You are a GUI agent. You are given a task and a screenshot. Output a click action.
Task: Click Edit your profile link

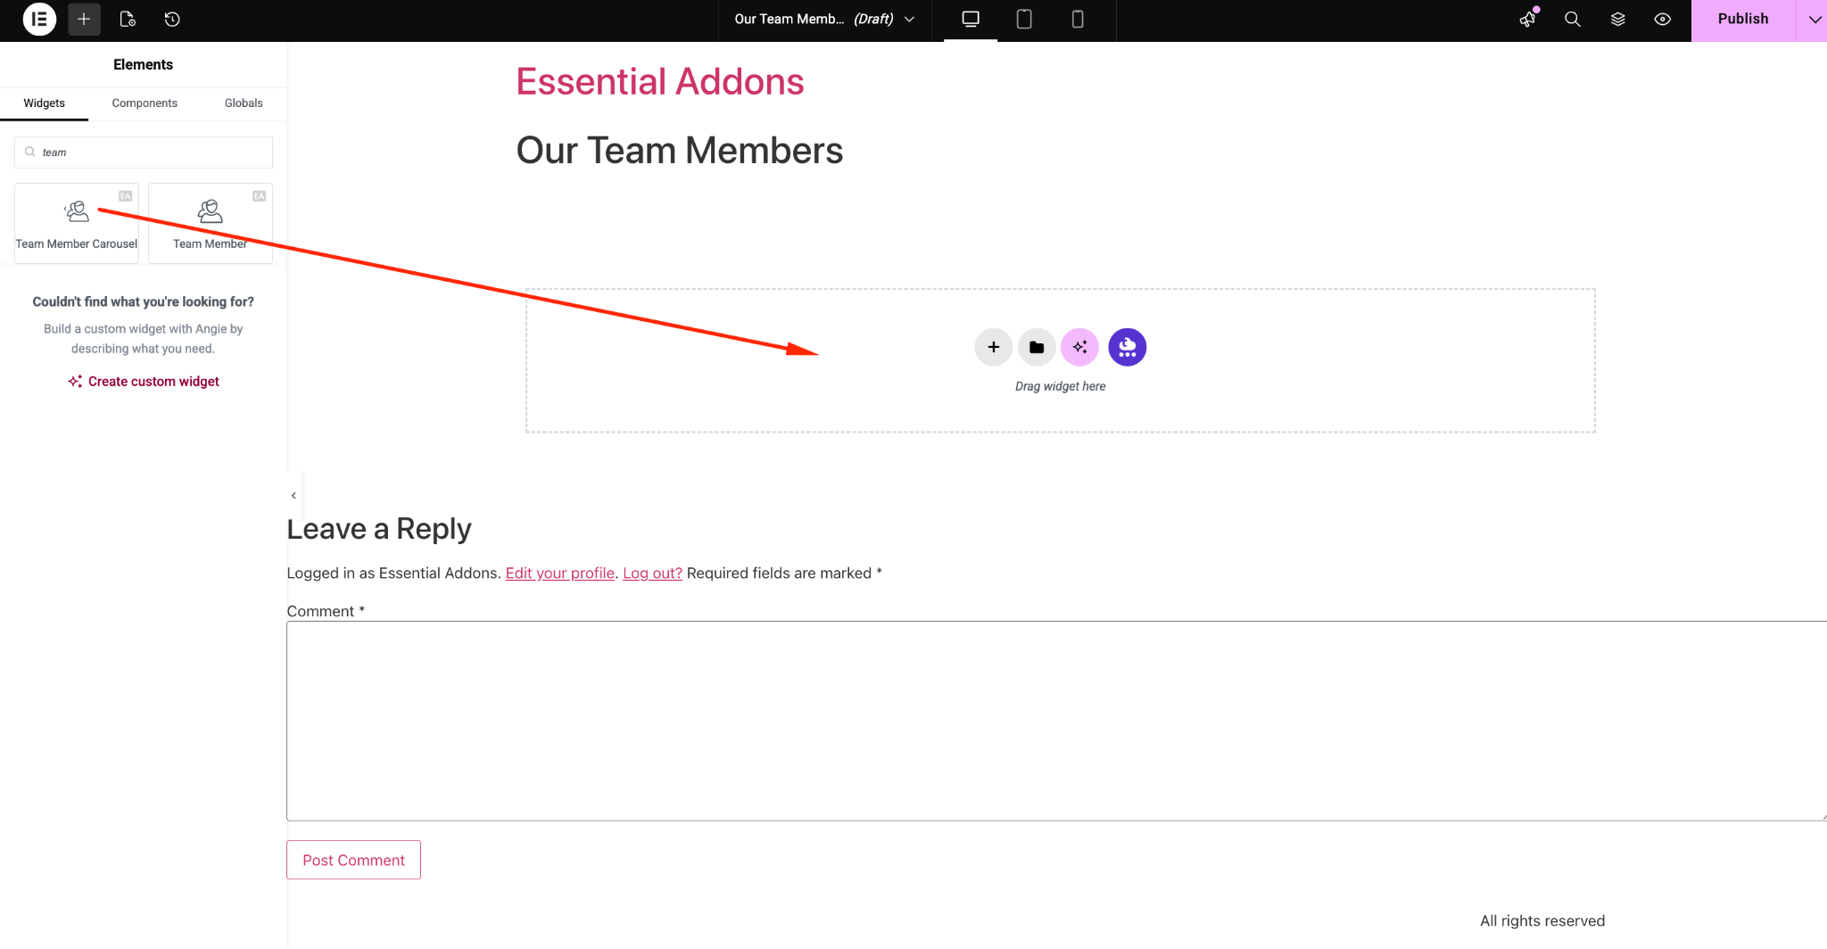coord(560,573)
